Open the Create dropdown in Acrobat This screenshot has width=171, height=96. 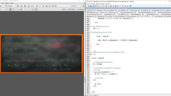point(9,6)
